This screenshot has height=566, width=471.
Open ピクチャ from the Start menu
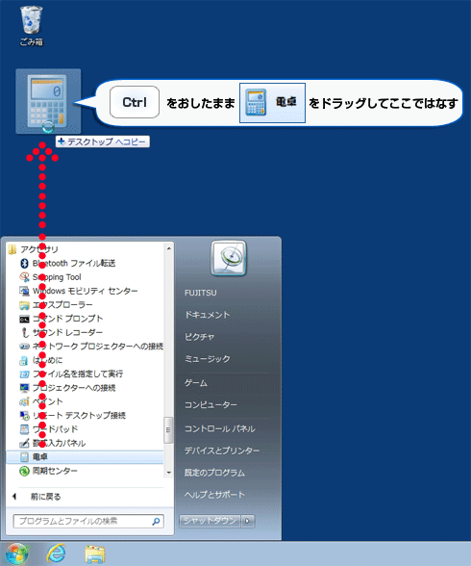point(200,337)
